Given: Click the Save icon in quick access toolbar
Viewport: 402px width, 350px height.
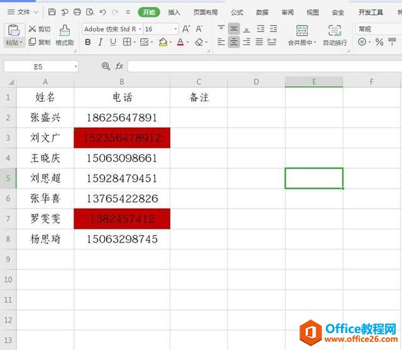Looking at the screenshot, I should coord(52,12).
